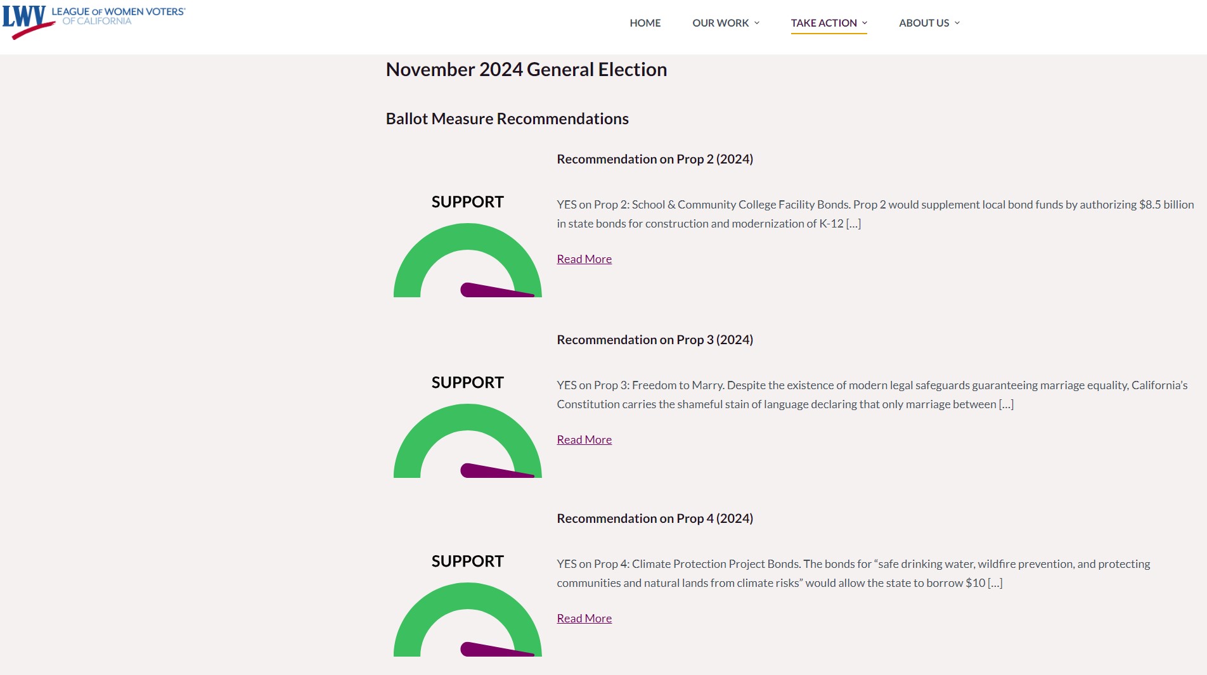1207x675 pixels.
Task: Click the Ballot Measure Recommendations heading
Action: pos(507,119)
